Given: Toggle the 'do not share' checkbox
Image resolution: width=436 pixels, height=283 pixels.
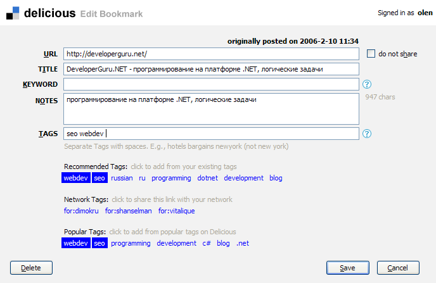Looking at the screenshot, I should [x=371, y=54].
